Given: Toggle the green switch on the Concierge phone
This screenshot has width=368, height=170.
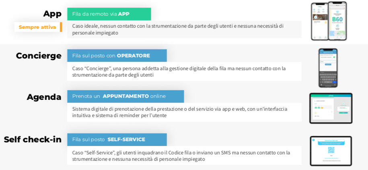Looking at the screenshot, I should [x=334, y=57].
